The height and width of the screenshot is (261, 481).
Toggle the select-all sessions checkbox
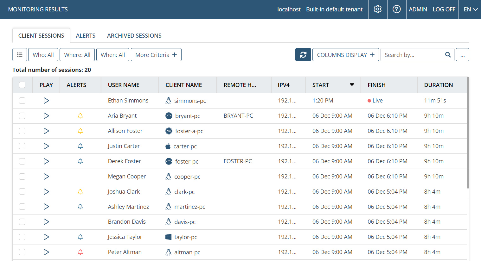[x=22, y=85]
